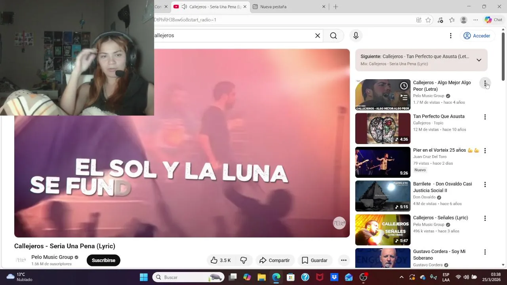
Task: Open Barrilete Don Osvaldo video thumbnail
Action: point(383,196)
